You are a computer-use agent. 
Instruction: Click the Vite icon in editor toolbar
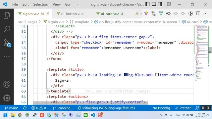pyautogui.click(x=146, y=14)
